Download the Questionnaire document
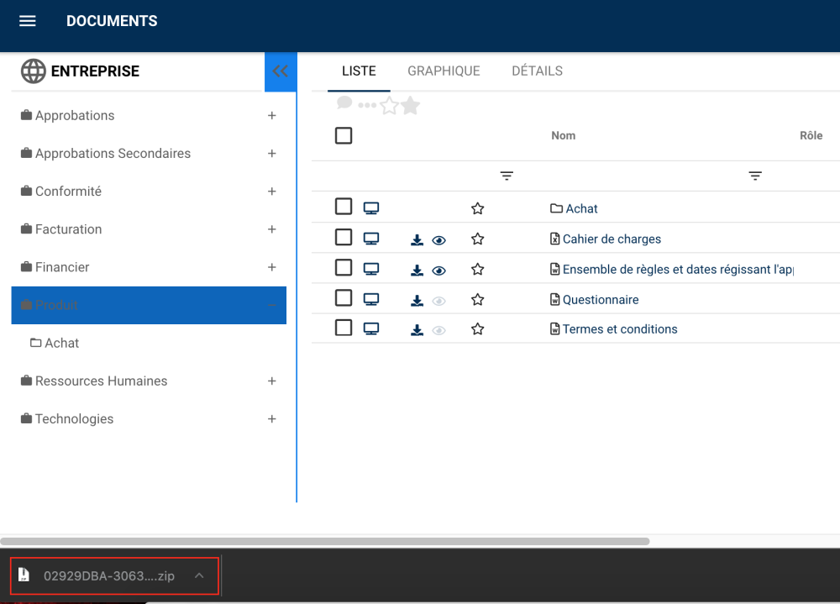Viewport: 840px width, 604px height. 417,301
